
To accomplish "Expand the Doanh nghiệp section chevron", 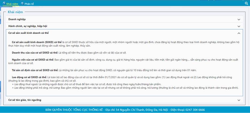I will (239, 19).
